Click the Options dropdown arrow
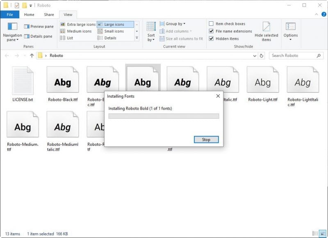 pos(291,39)
